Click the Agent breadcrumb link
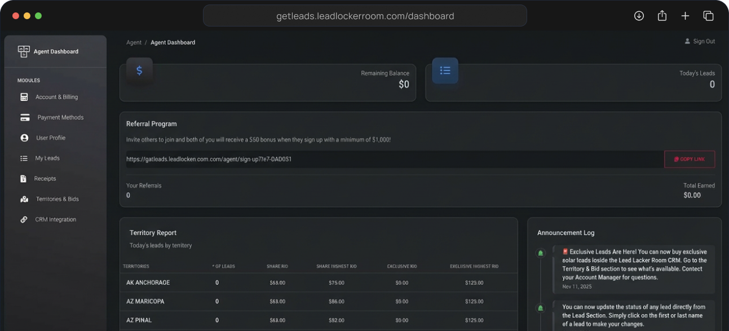 [x=134, y=42]
